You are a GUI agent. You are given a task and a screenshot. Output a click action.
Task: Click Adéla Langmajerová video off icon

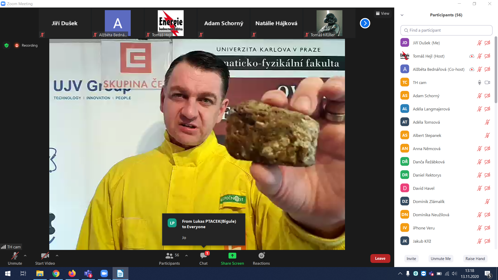[487, 109]
